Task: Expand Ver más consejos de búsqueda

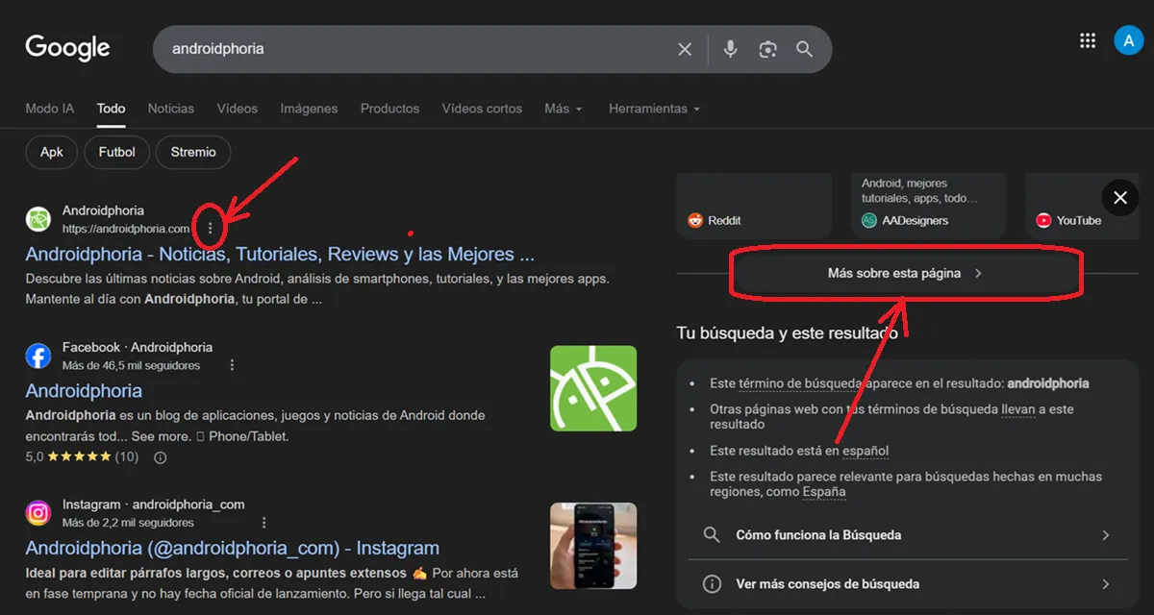Action: pos(908,584)
